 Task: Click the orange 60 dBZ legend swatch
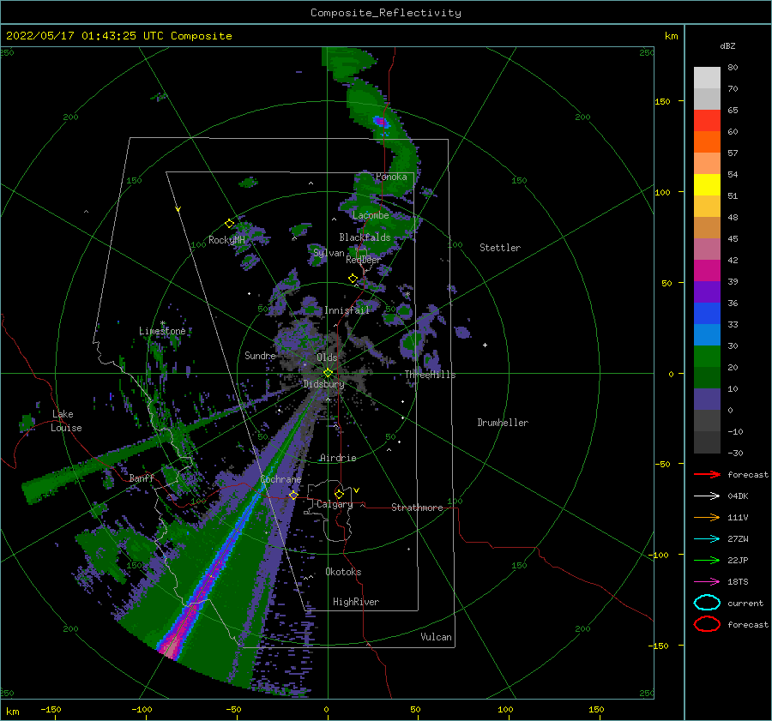coord(707,141)
